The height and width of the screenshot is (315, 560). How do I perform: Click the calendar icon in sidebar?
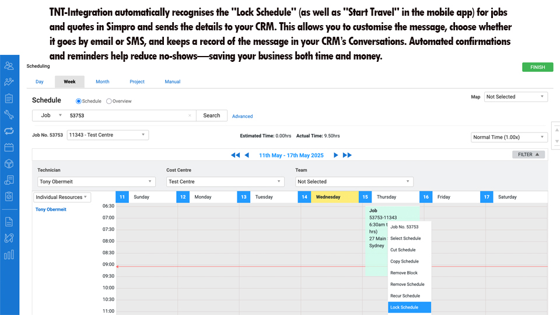click(9, 147)
